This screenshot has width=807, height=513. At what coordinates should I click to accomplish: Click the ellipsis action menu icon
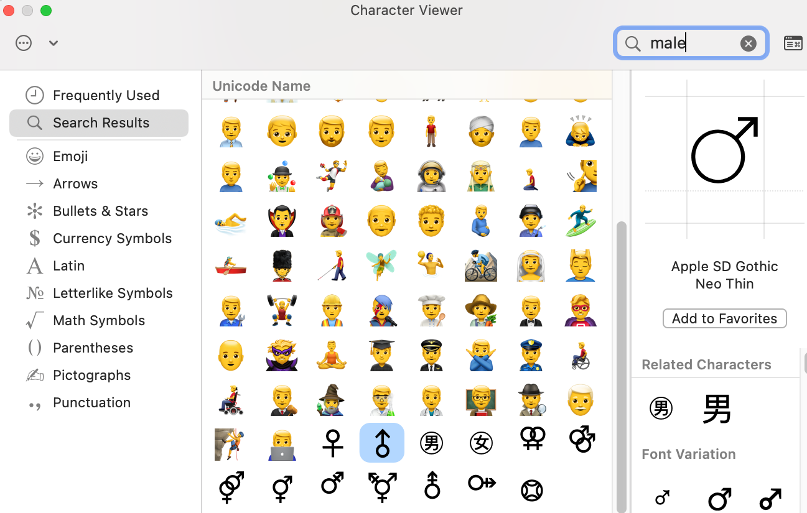coord(23,43)
